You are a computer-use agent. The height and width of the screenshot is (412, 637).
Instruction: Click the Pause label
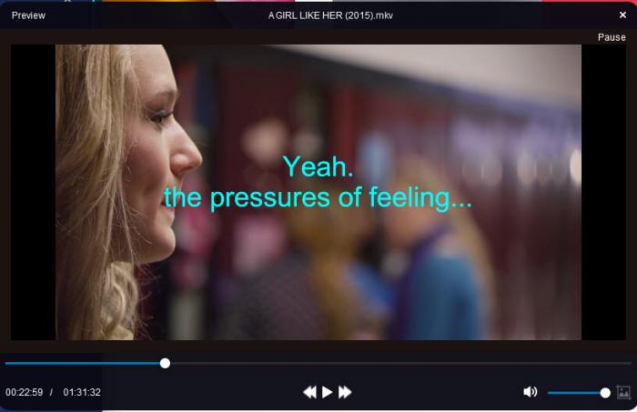612,37
